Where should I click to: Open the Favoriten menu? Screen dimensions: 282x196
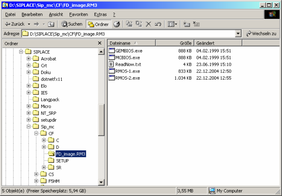click(78, 14)
